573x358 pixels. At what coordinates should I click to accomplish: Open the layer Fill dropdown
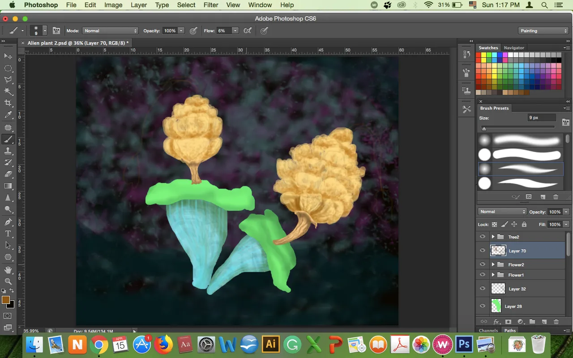click(x=566, y=224)
